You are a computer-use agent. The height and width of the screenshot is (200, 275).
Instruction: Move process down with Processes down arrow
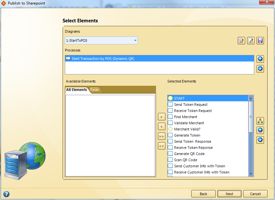click(260, 69)
